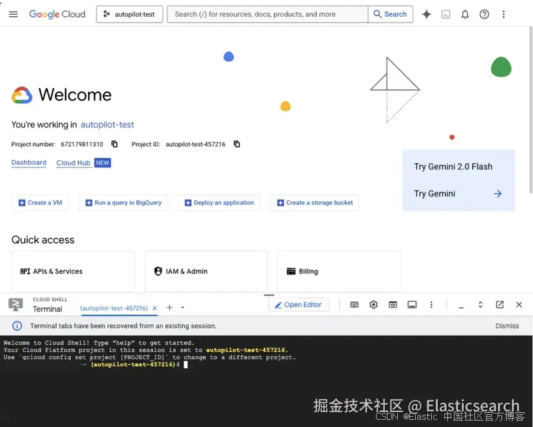The height and width of the screenshot is (427, 533).
Task: Click the Try Gemini arrow
Action: point(498,194)
